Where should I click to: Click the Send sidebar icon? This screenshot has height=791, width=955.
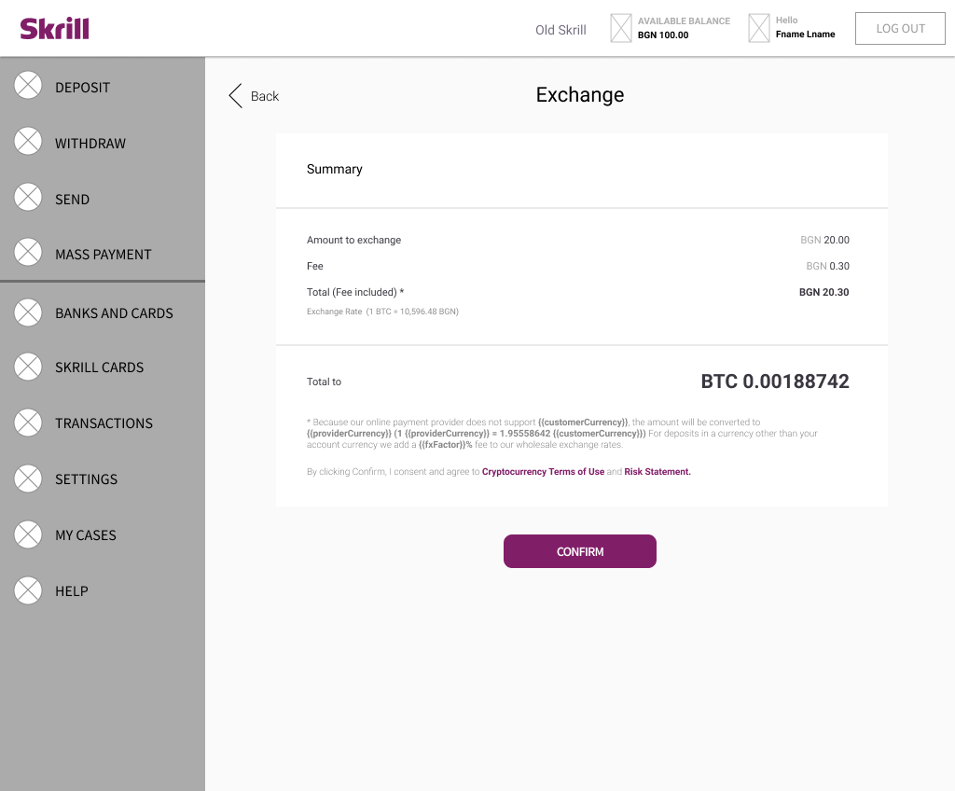coord(28,198)
